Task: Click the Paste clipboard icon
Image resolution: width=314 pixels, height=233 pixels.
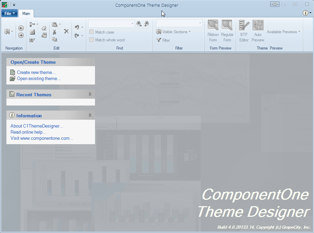Action: coord(55,24)
